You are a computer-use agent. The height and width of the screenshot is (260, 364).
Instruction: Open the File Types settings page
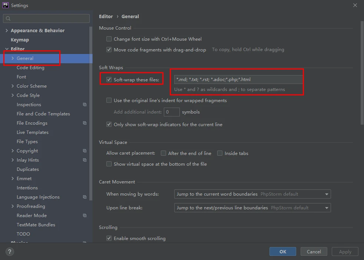coord(27,142)
